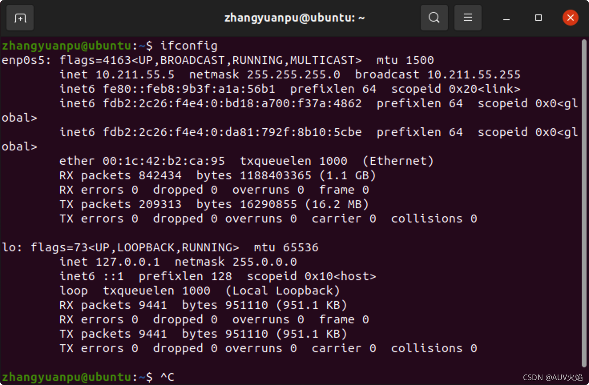Click TX packets 209313 count
Viewport: 589px width, 385px height.
pos(160,204)
